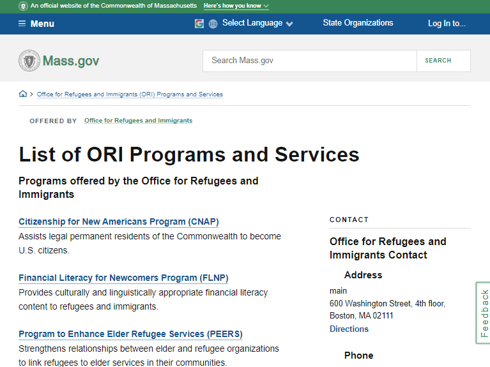Go to home via breadcrumb house icon
Viewport: 490px width, 367px height.
[x=23, y=94]
